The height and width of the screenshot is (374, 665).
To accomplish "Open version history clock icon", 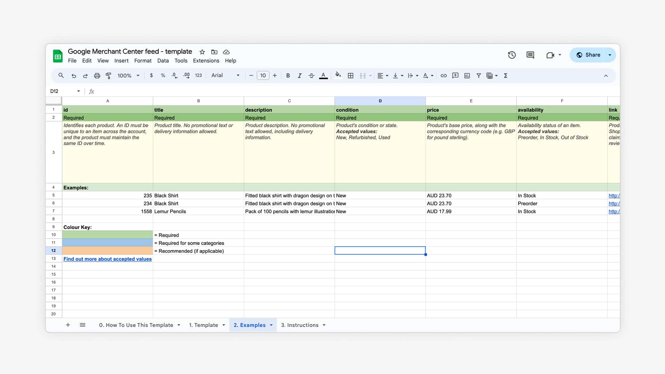I will (x=512, y=55).
